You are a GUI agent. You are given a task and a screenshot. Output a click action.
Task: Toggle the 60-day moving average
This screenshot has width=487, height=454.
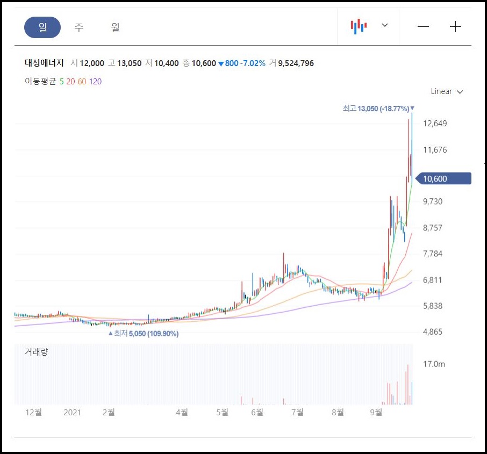[82, 82]
